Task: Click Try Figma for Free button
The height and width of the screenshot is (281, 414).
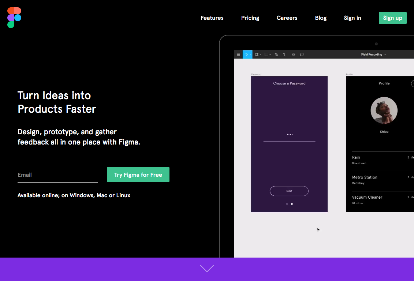Action: 138,175
